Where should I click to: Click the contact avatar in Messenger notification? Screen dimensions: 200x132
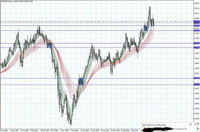(148, 129)
